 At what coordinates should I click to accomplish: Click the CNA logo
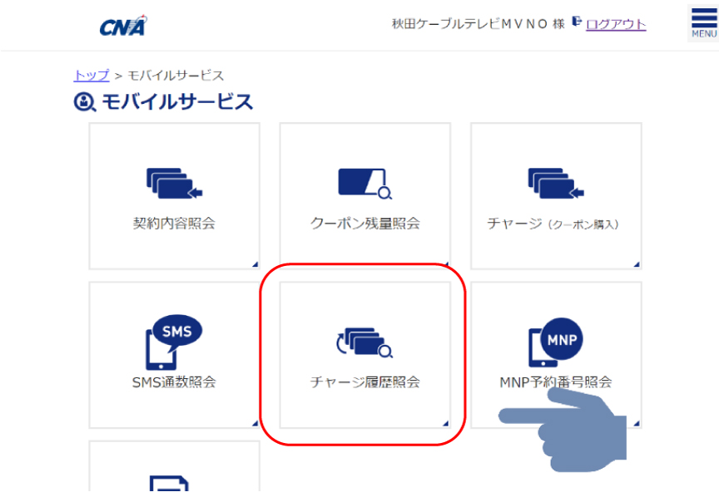123,26
